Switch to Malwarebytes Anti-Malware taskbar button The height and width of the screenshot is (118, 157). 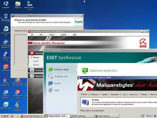pyautogui.click(x=57, y=116)
